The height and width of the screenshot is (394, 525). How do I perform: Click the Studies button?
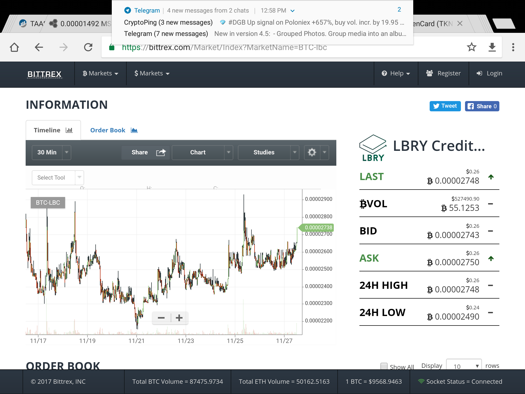264,152
